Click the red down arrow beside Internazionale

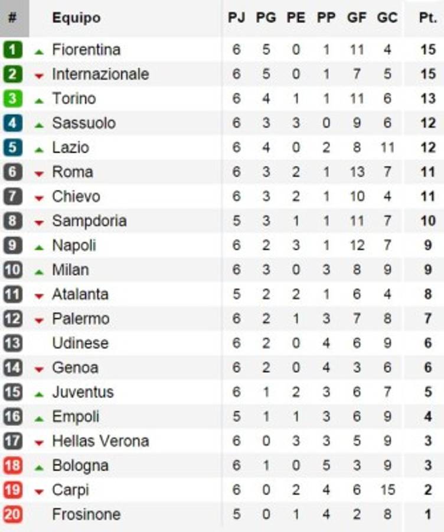point(39,76)
